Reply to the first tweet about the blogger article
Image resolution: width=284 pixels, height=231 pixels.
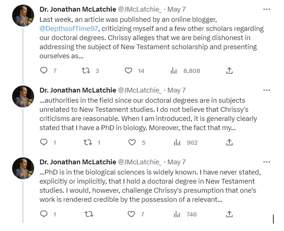(x=44, y=71)
